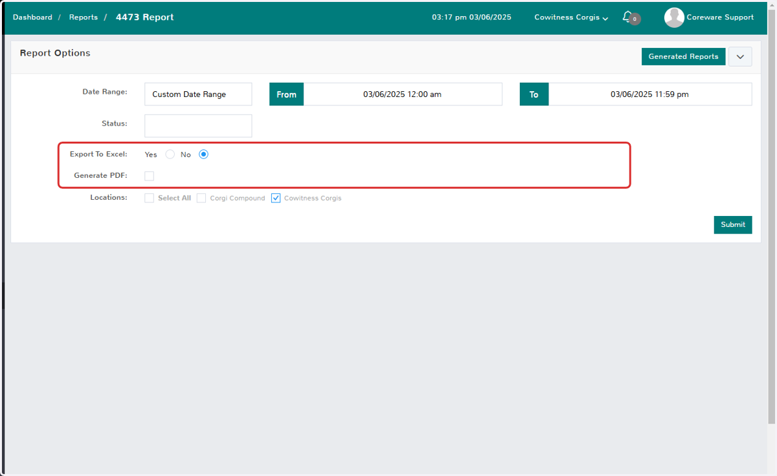Uncheck the Cowitness Corgis location checkbox
The width and height of the screenshot is (777, 476).
click(x=276, y=198)
